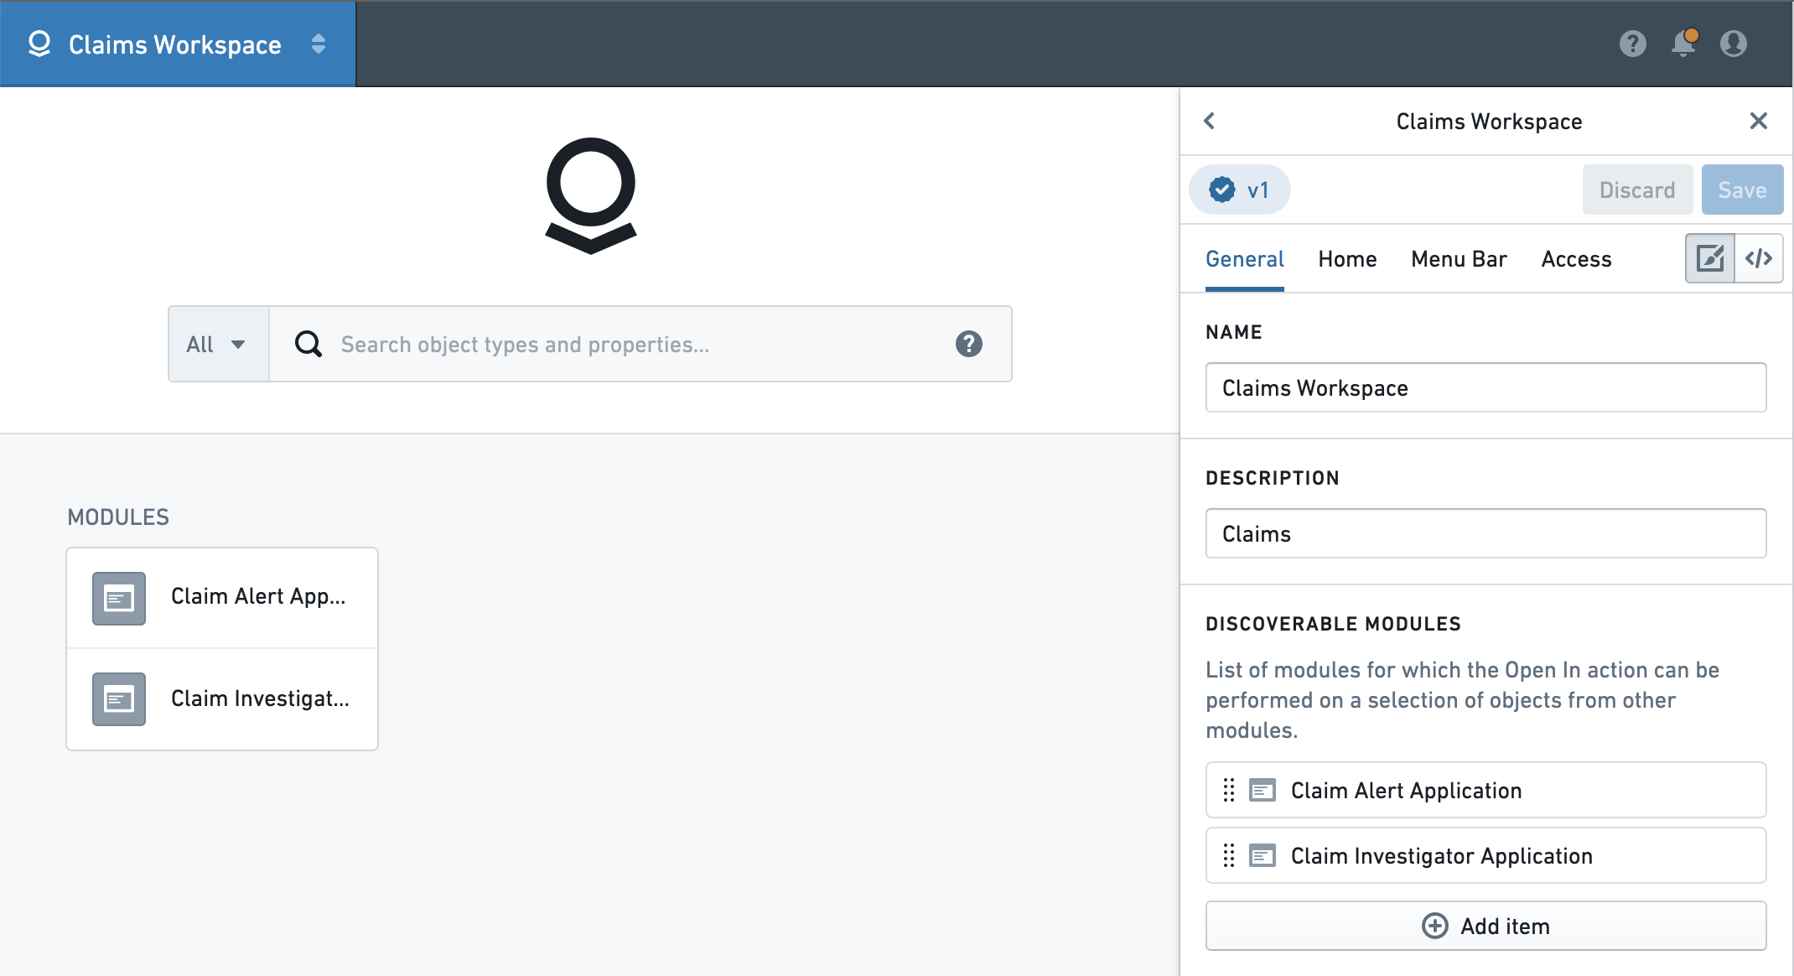Open the Claim Alert App module card
This screenshot has width=1794, height=976.
(222, 598)
